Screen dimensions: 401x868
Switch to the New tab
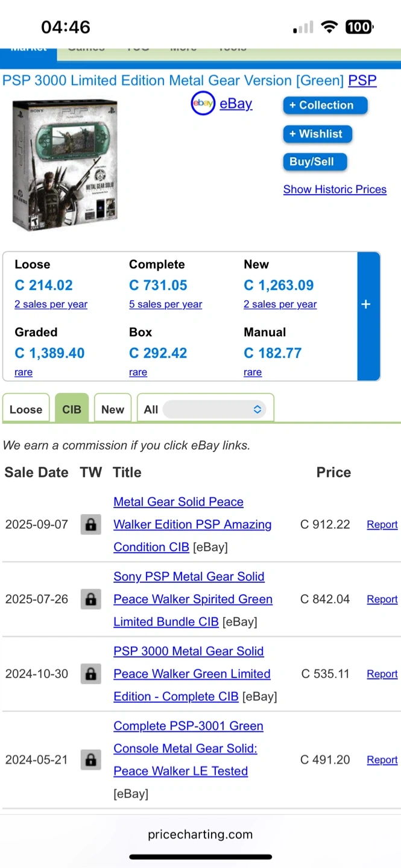[113, 409]
